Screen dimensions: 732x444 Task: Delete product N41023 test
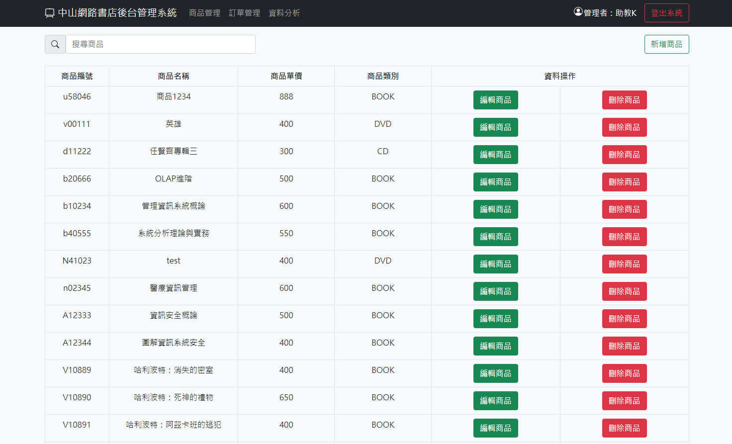click(x=624, y=264)
